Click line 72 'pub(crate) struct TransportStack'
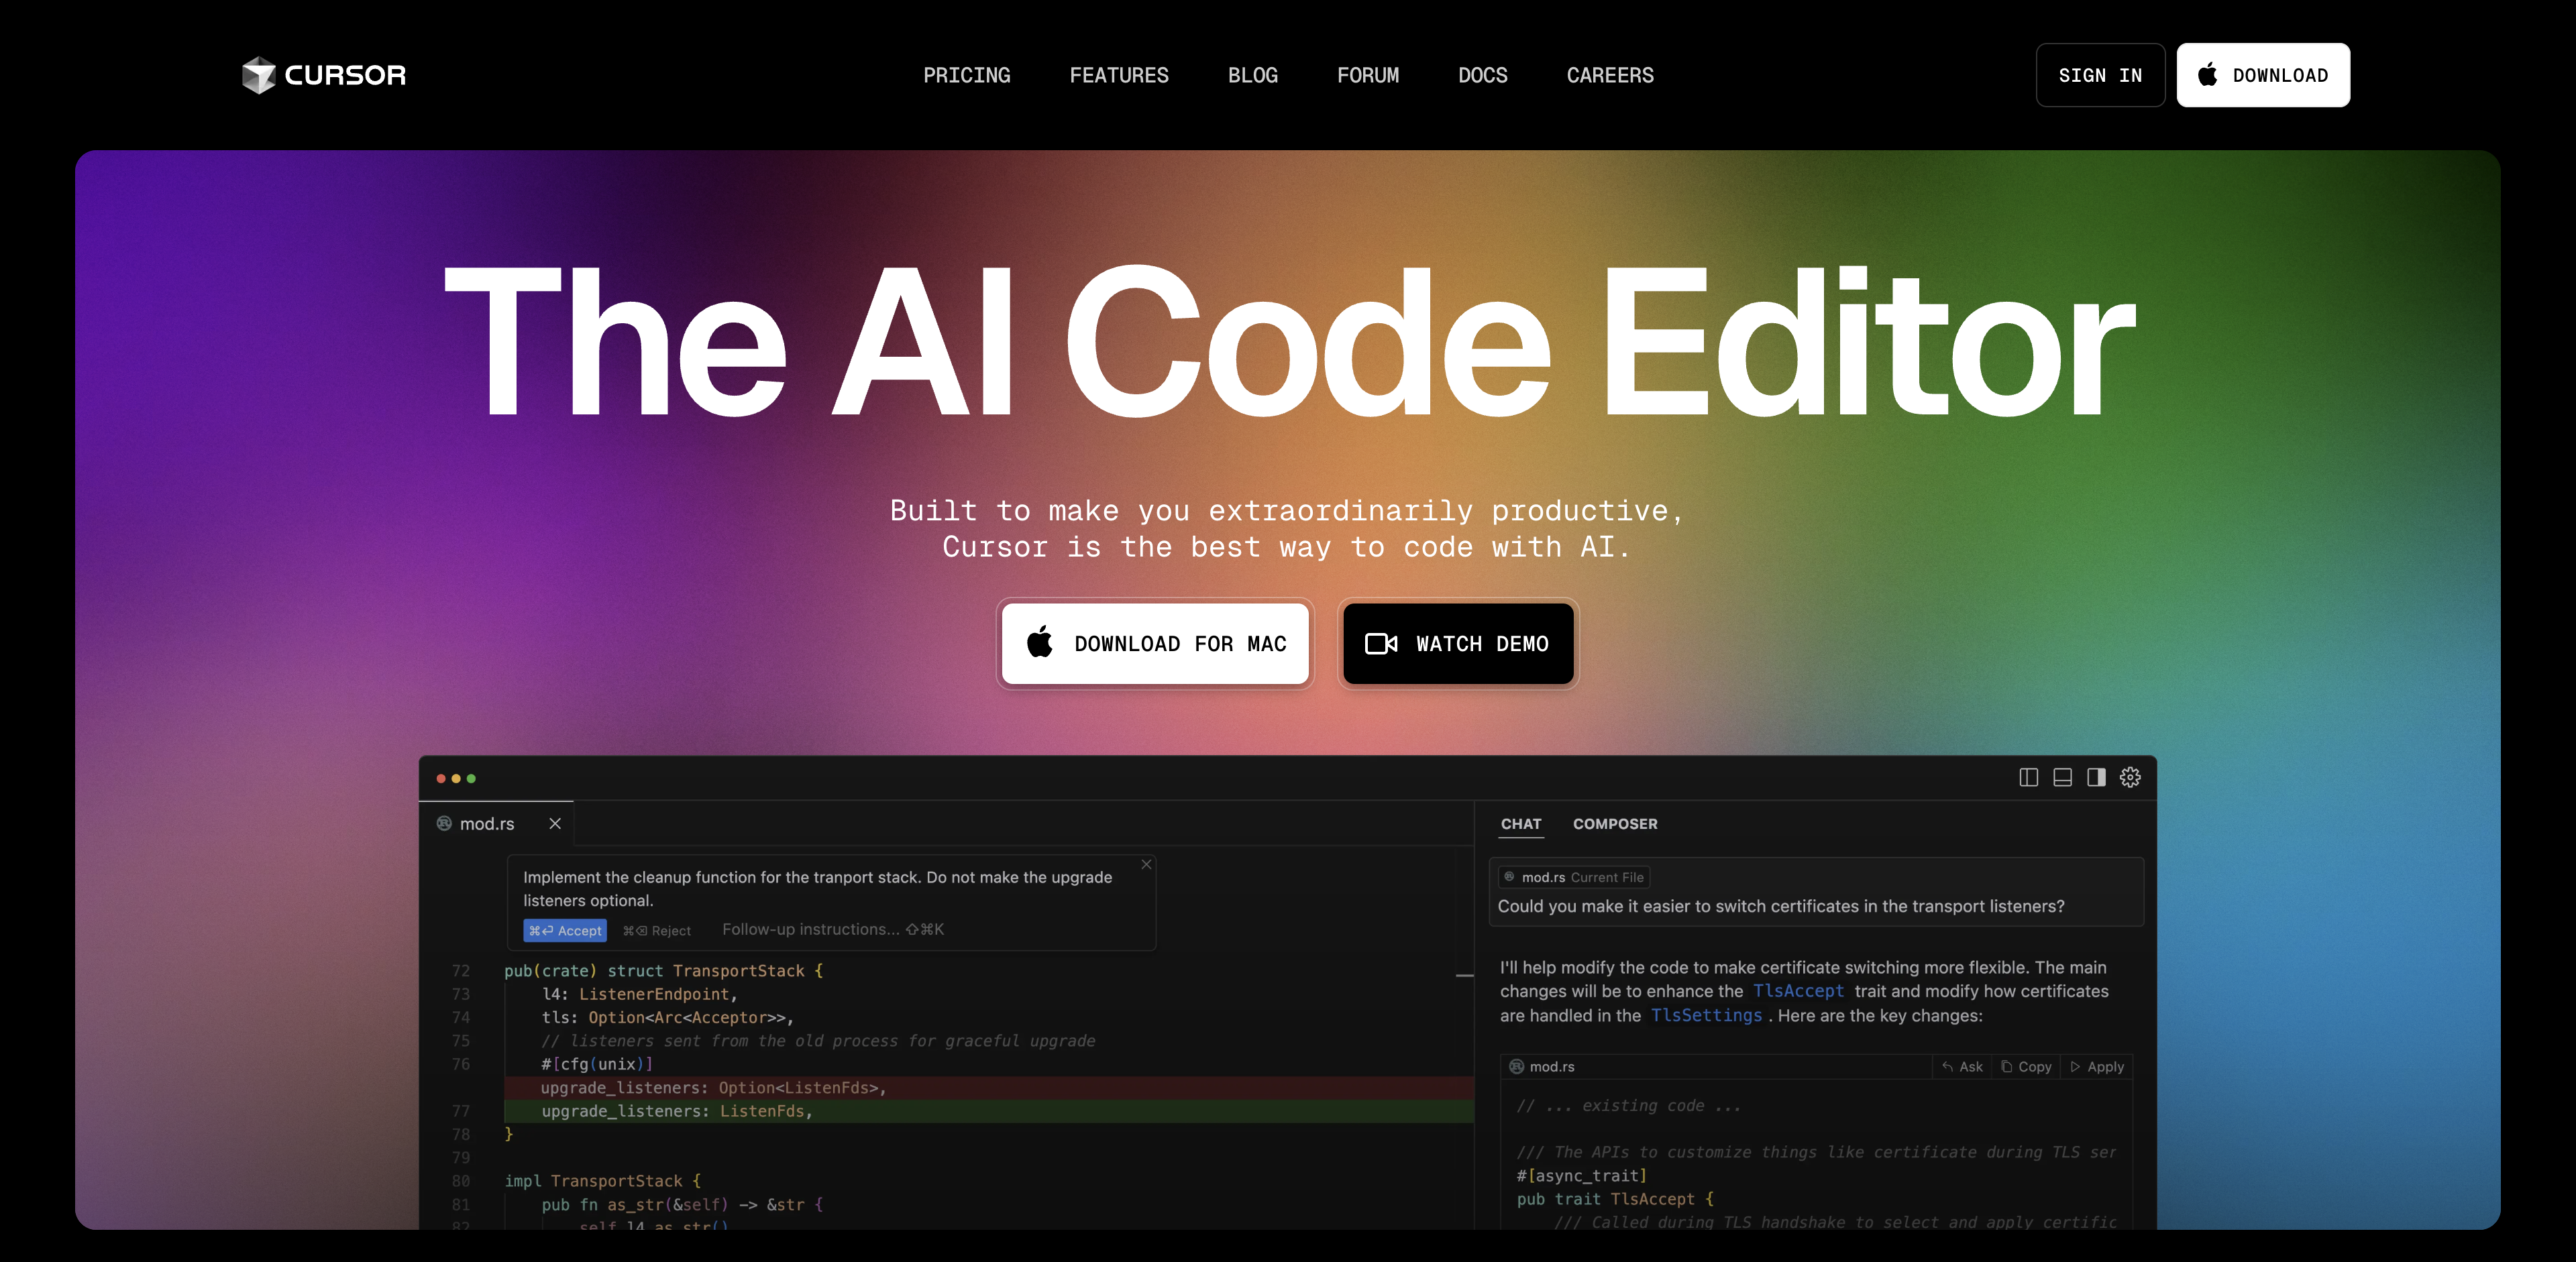Screen dimensions: 2576x1262 click(664, 970)
